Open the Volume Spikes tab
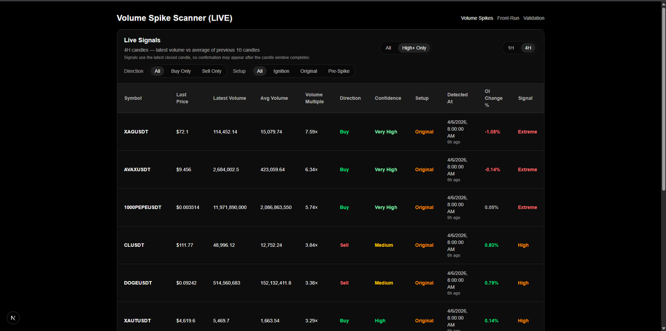The height and width of the screenshot is (331, 666). tap(477, 18)
